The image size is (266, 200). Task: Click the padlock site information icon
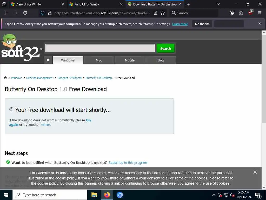(x=50, y=13)
